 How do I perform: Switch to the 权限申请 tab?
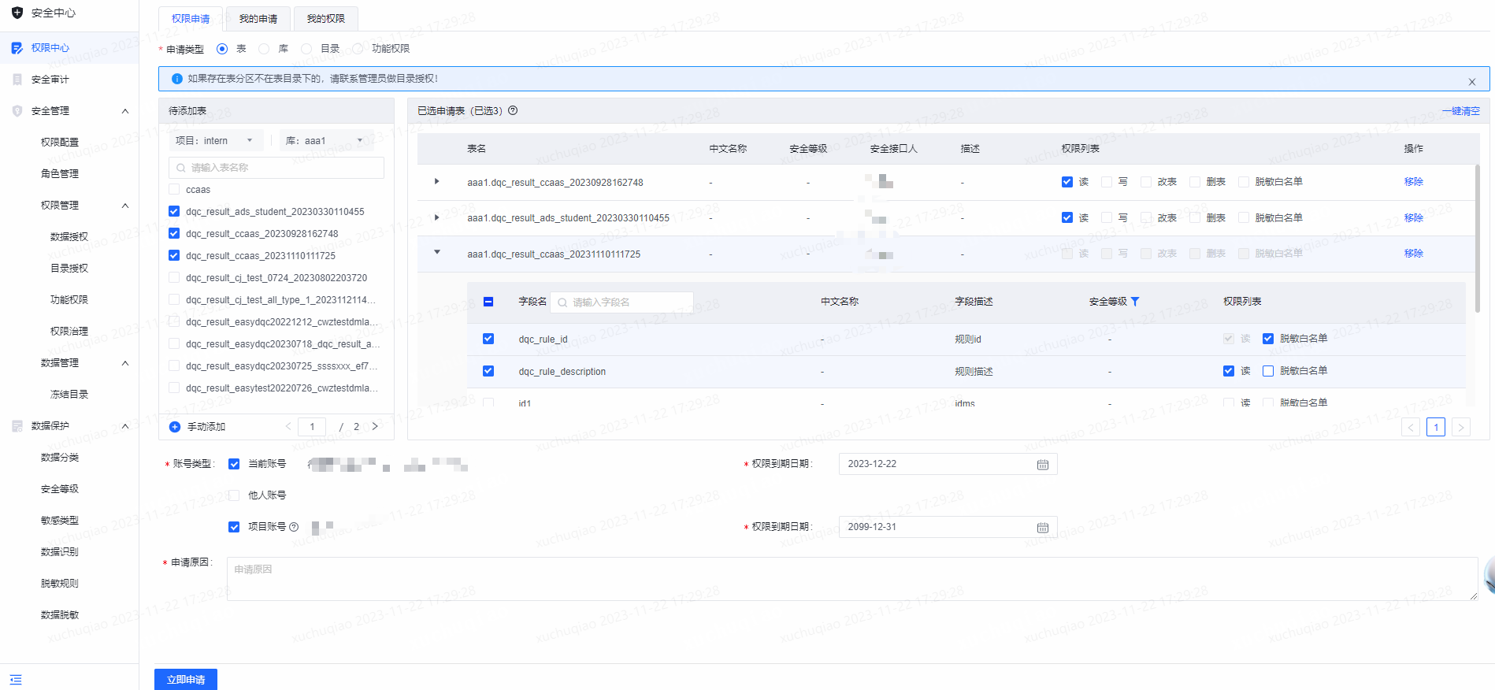[191, 19]
